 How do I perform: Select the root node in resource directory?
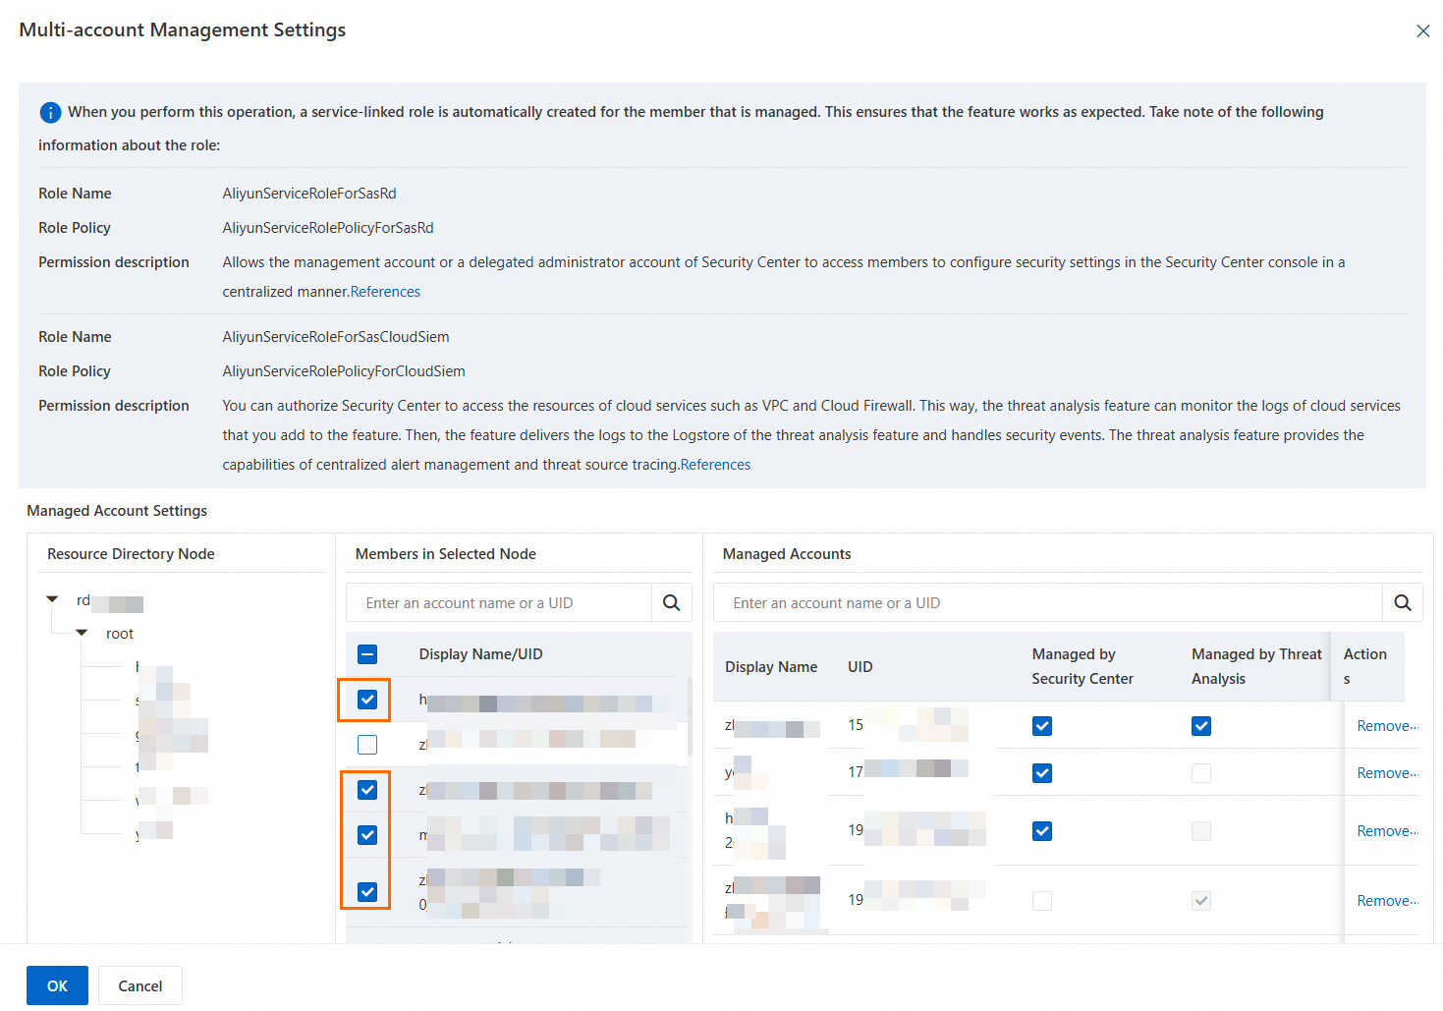(x=120, y=634)
